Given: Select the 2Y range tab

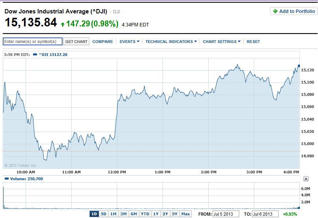Looking at the screenshot, I should tap(165, 214).
